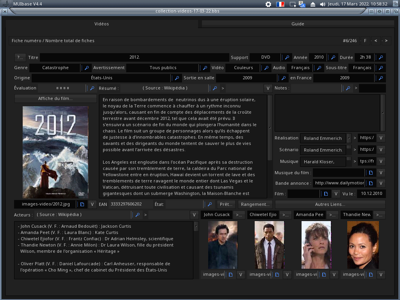Open file chooser under Chiwetel Ejiofor photo
Viewport: 400px width, 300px height.
coord(277,275)
